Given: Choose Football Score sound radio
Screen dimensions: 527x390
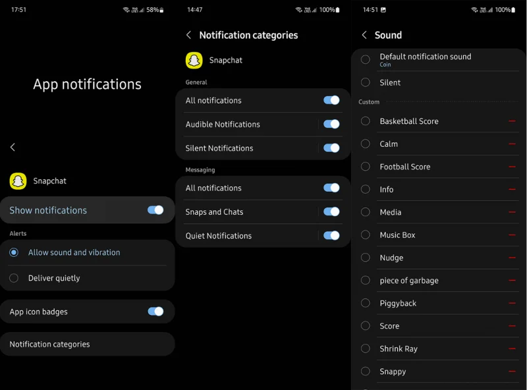Looking at the screenshot, I should tap(366, 167).
